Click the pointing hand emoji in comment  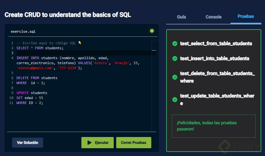point(80,43)
